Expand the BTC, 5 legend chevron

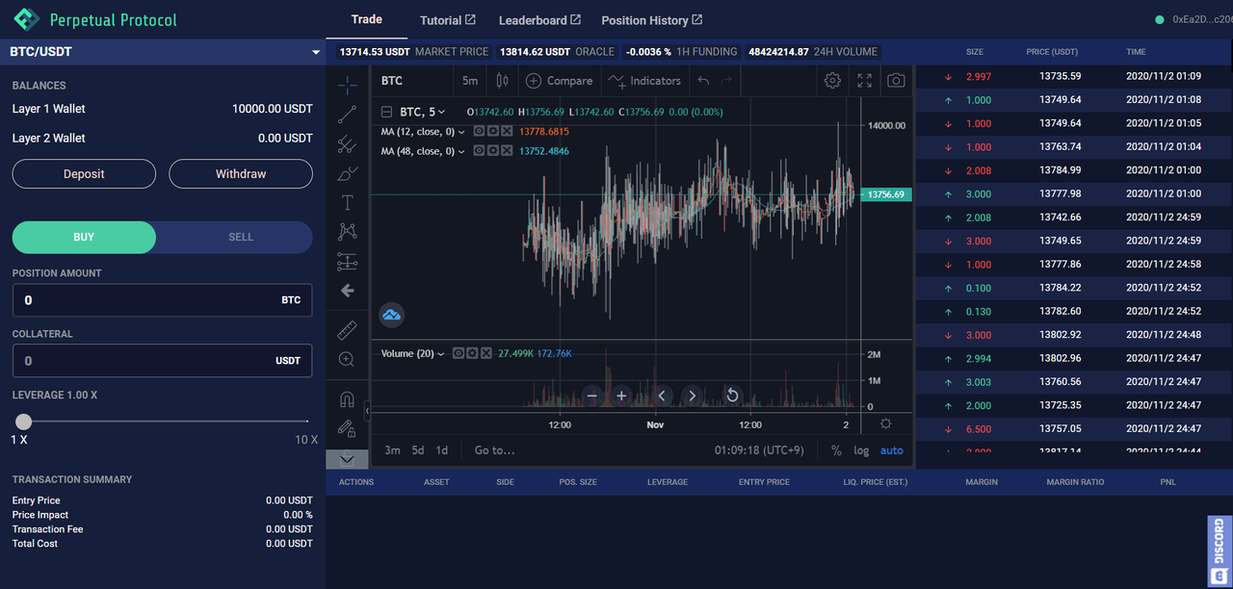tap(442, 112)
